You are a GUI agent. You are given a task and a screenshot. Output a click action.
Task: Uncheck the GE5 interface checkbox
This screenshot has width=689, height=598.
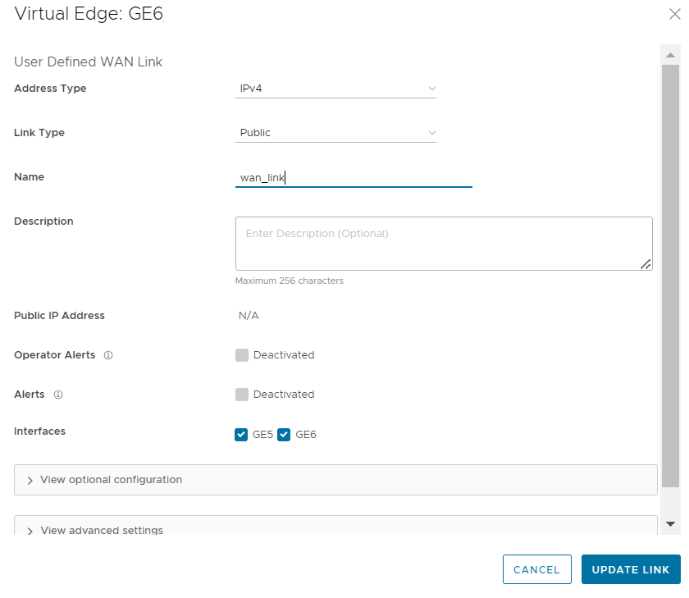coord(242,435)
